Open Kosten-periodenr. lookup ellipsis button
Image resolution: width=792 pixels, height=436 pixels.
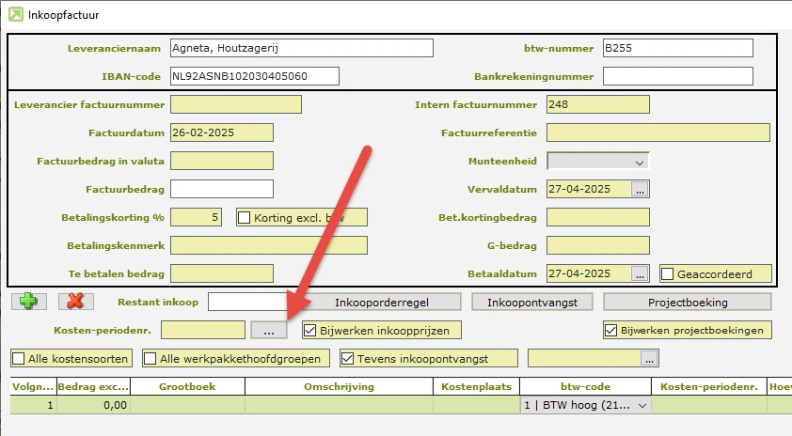pyautogui.click(x=269, y=330)
